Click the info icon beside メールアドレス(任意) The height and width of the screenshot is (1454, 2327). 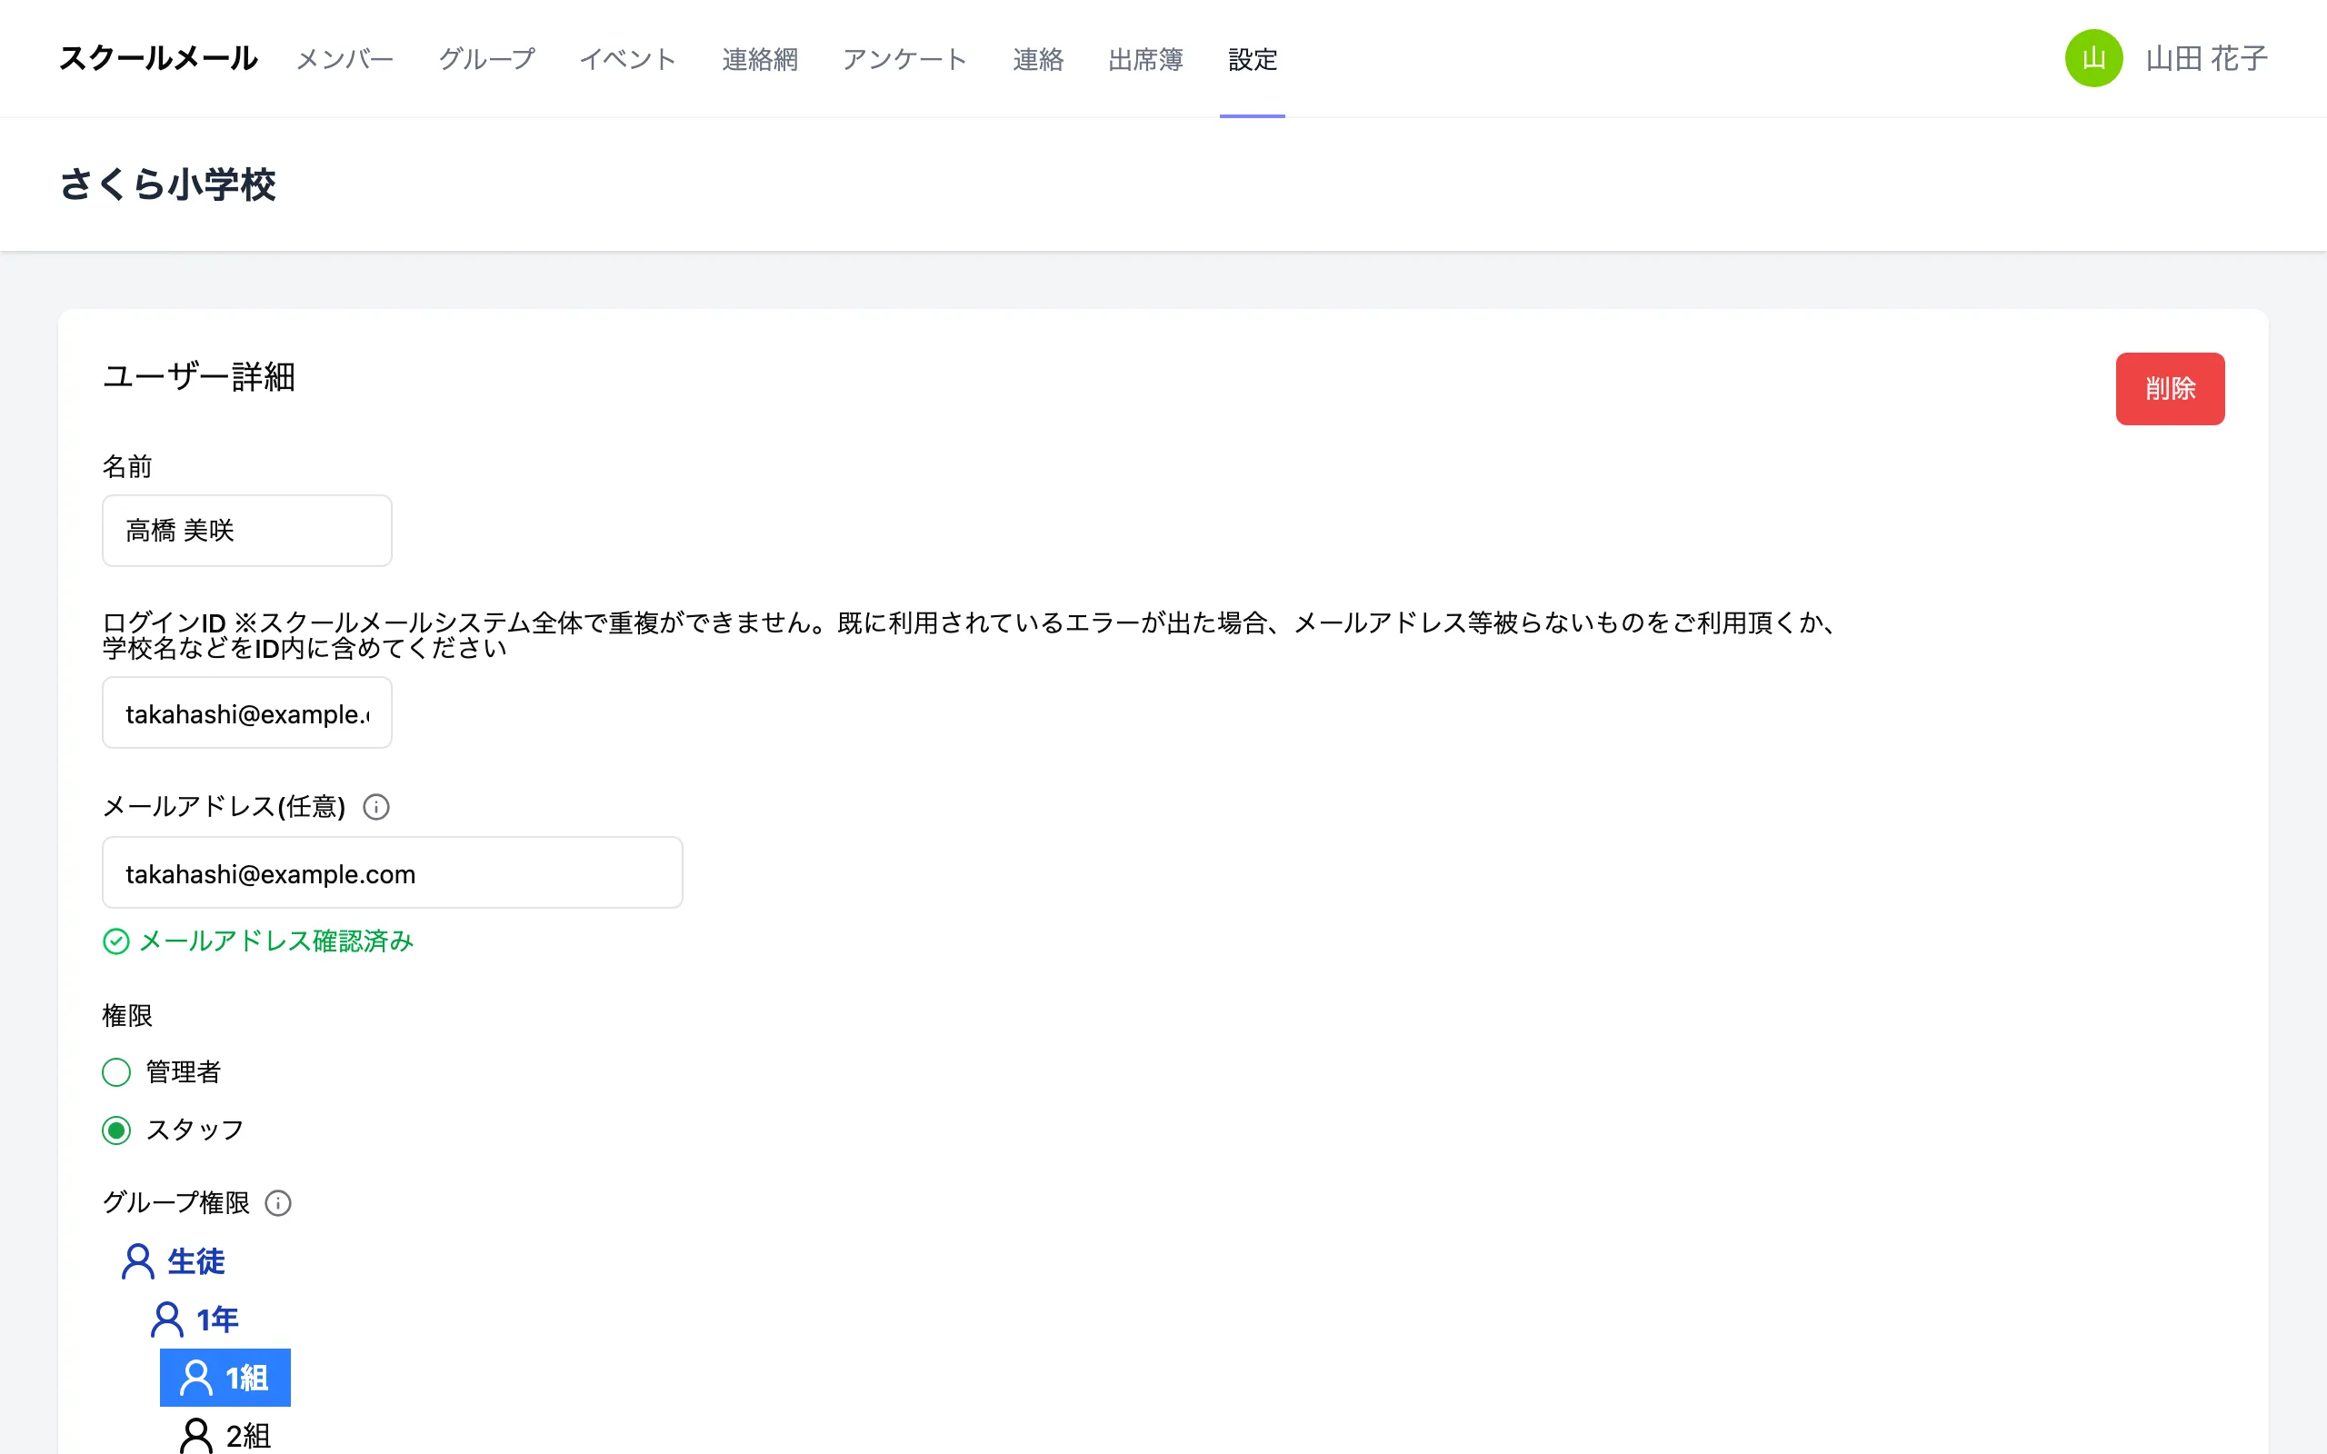[376, 807]
